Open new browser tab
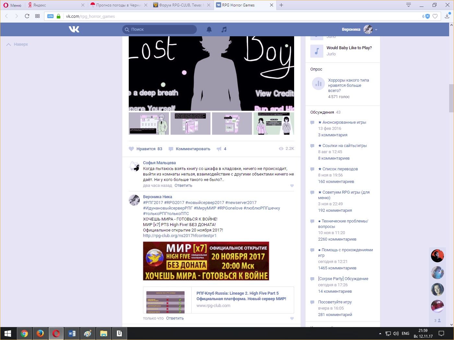This screenshot has height=340, width=454. click(281, 5)
